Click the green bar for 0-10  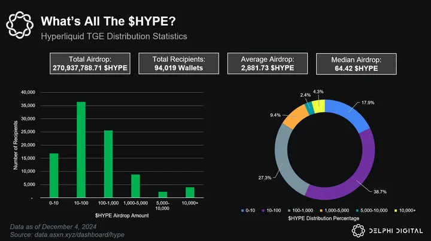click(54, 176)
